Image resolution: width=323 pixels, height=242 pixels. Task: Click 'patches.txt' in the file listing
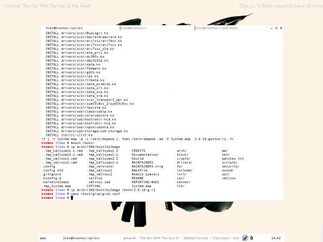click(233, 159)
